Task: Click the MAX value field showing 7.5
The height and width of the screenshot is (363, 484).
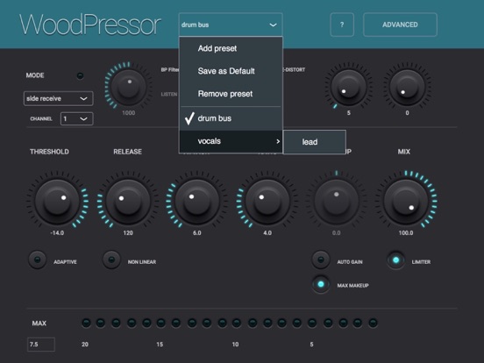Action: tap(41, 345)
